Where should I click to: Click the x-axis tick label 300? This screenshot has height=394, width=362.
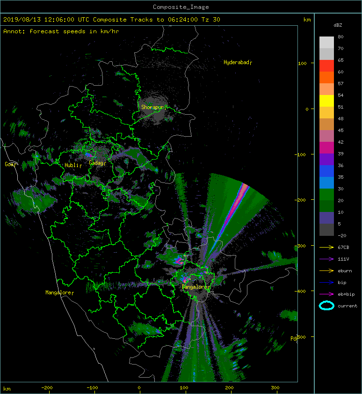click(x=275, y=388)
